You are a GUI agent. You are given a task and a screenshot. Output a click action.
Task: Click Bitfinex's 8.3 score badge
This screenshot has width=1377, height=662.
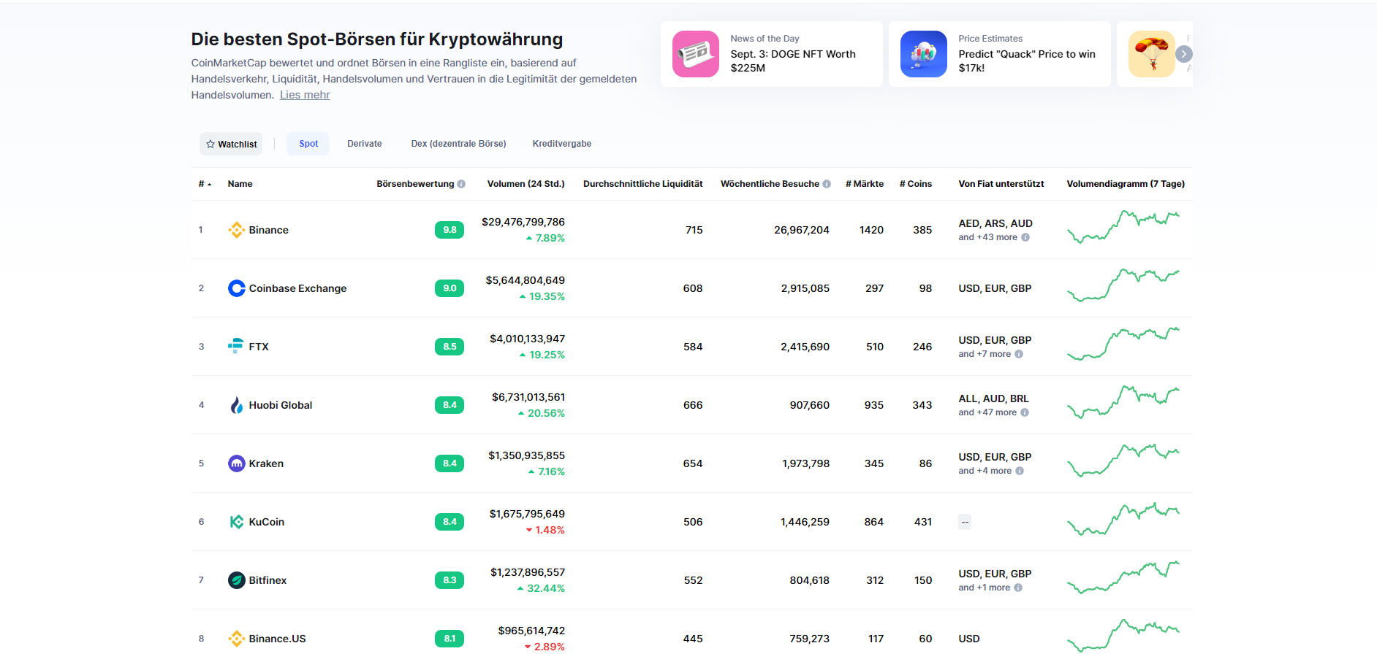(449, 580)
